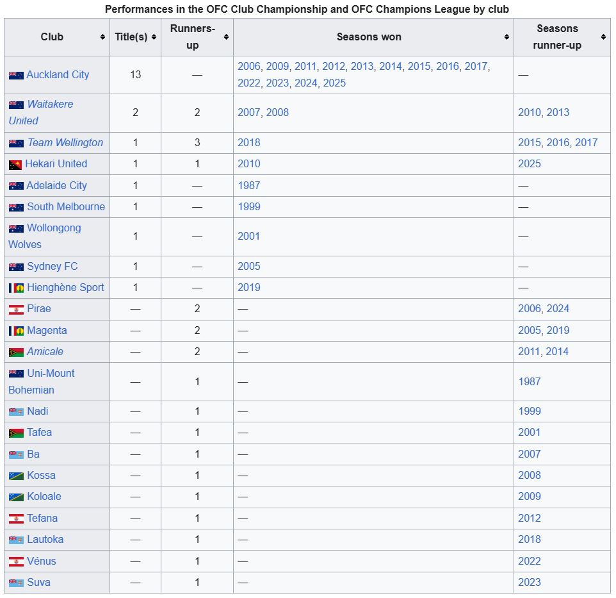Open the Nadi club link

[38, 411]
